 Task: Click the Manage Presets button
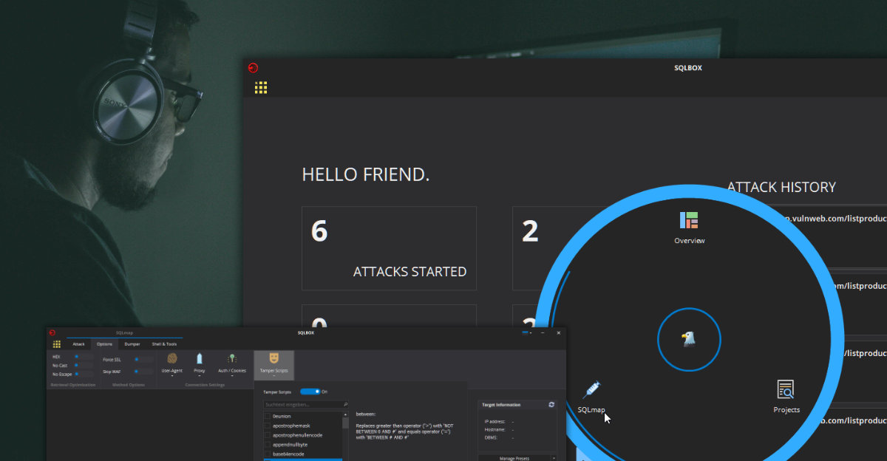pyautogui.click(x=514, y=458)
